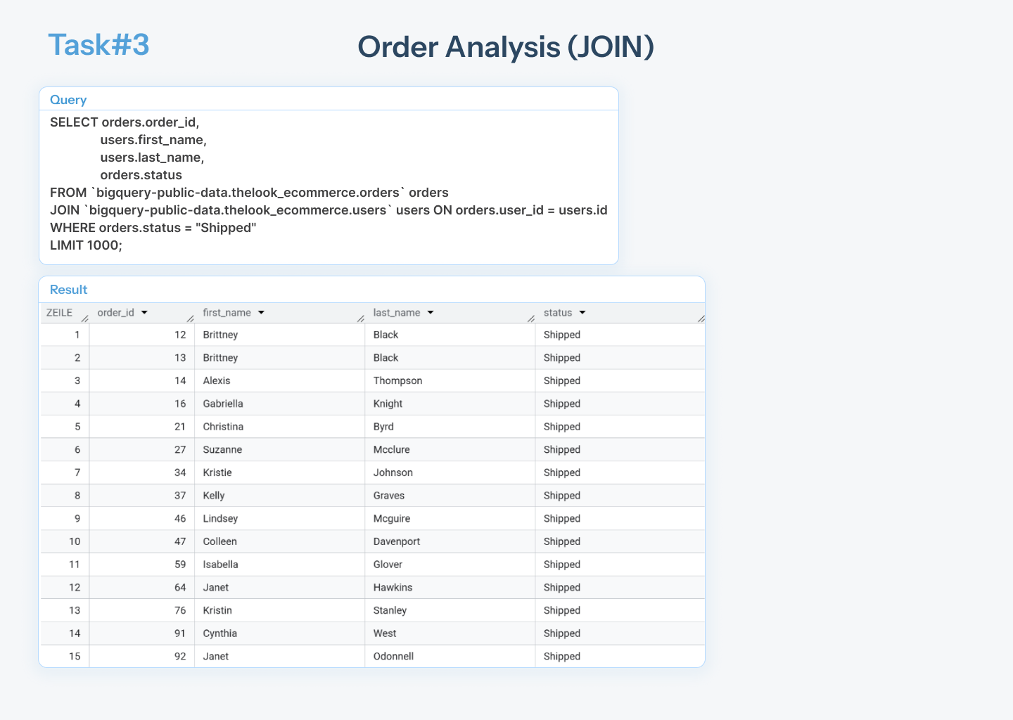Select the status header label
Screen dimensions: 1013x720
(x=558, y=313)
